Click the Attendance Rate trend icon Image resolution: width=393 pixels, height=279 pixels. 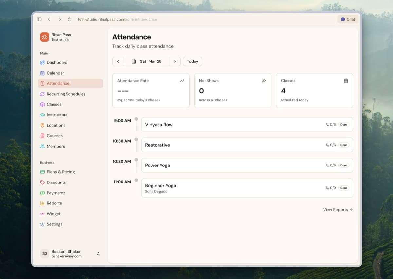(x=182, y=81)
